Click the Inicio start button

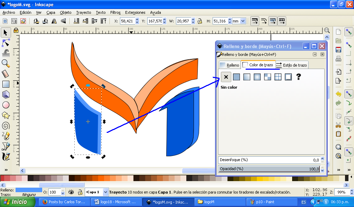pos(18,202)
